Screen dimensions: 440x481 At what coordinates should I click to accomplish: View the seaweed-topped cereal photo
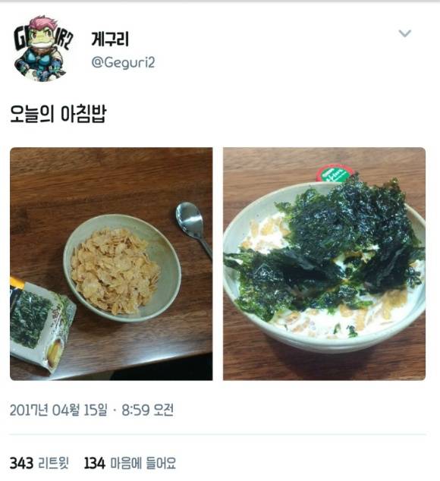(324, 264)
